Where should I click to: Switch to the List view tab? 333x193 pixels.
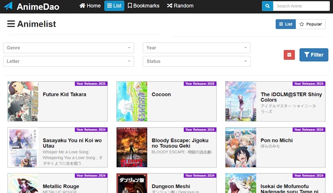tap(286, 24)
